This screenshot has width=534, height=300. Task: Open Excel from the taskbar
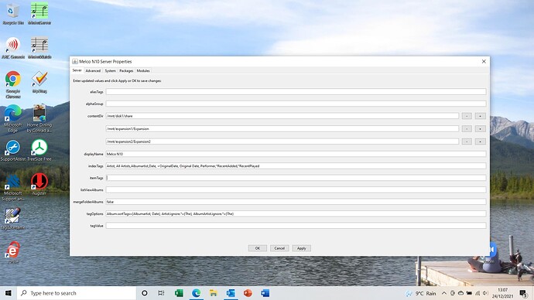179,293
